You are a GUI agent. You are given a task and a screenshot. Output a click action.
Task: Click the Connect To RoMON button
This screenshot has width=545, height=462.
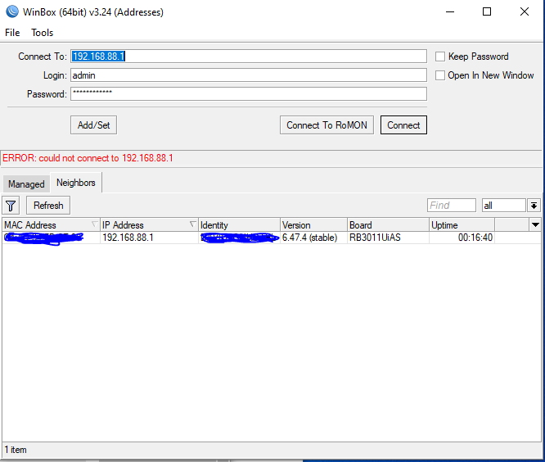coord(327,125)
